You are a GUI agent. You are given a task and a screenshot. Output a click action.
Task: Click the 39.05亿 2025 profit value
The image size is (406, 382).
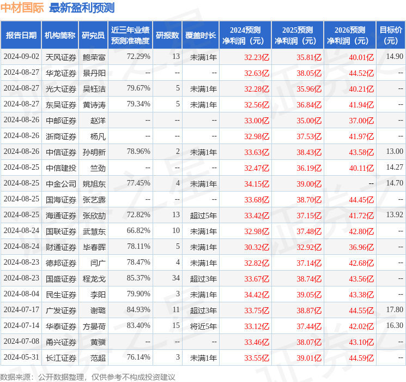coord(309,295)
